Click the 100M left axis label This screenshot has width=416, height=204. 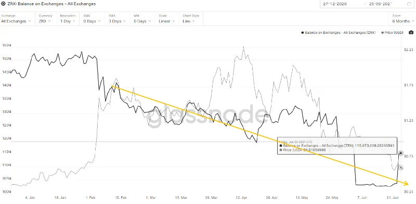[6, 192]
